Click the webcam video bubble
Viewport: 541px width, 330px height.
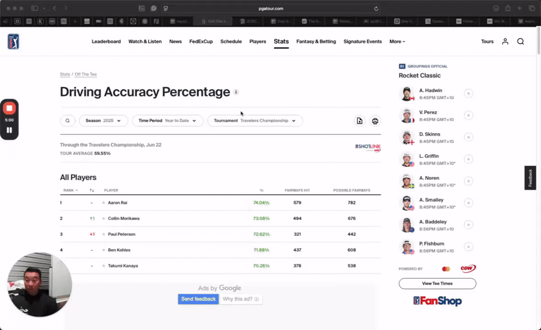tap(40, 285)
